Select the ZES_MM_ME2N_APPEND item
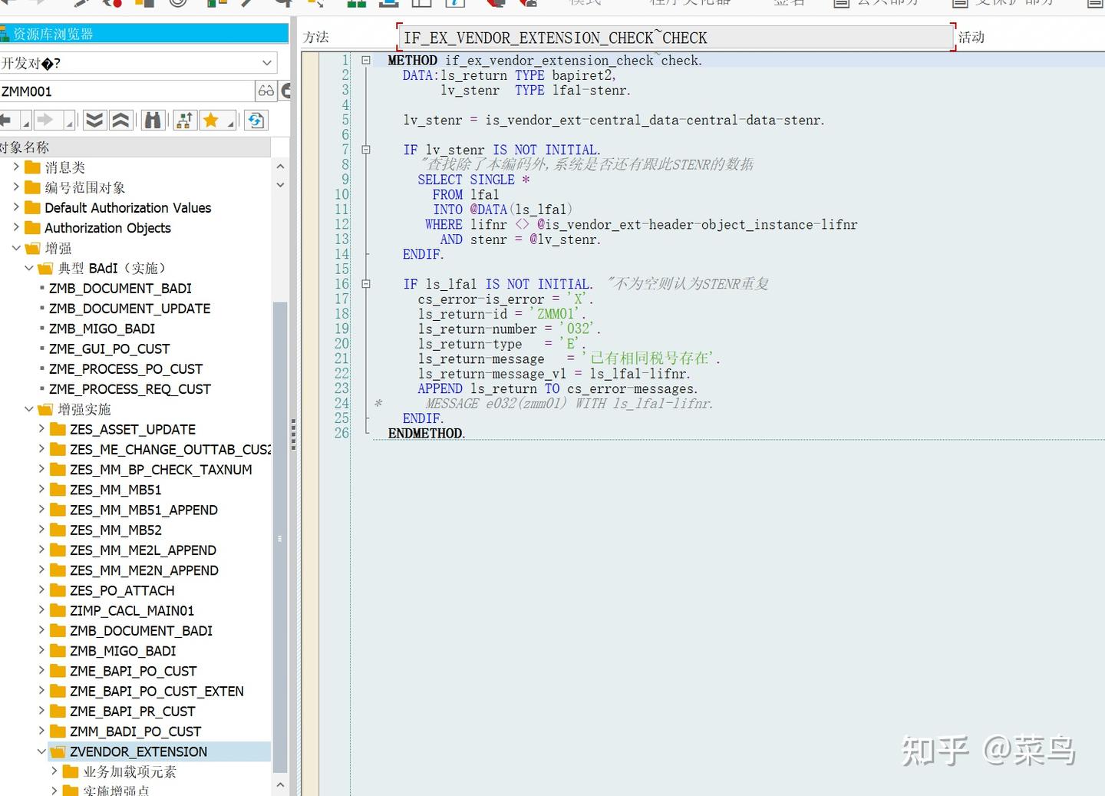1105x796 pixels. (143, 570)
